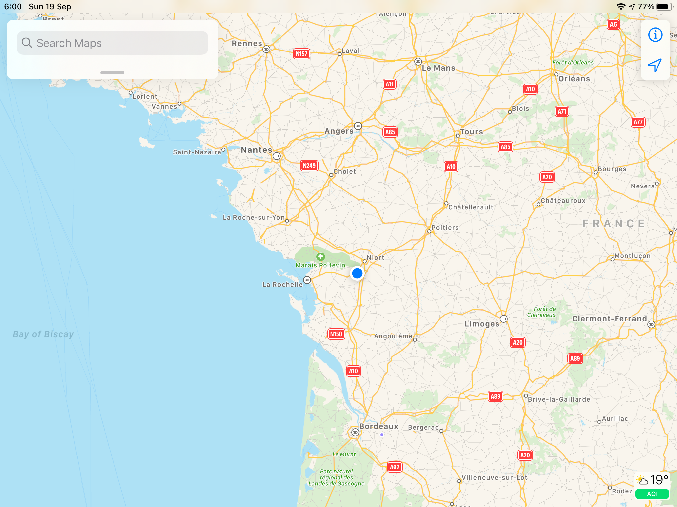The height and width of the screenshot is (507, 677).
Task: Tap the A62 road shield south of Bordeaux
Action: [x=395, y=467]
